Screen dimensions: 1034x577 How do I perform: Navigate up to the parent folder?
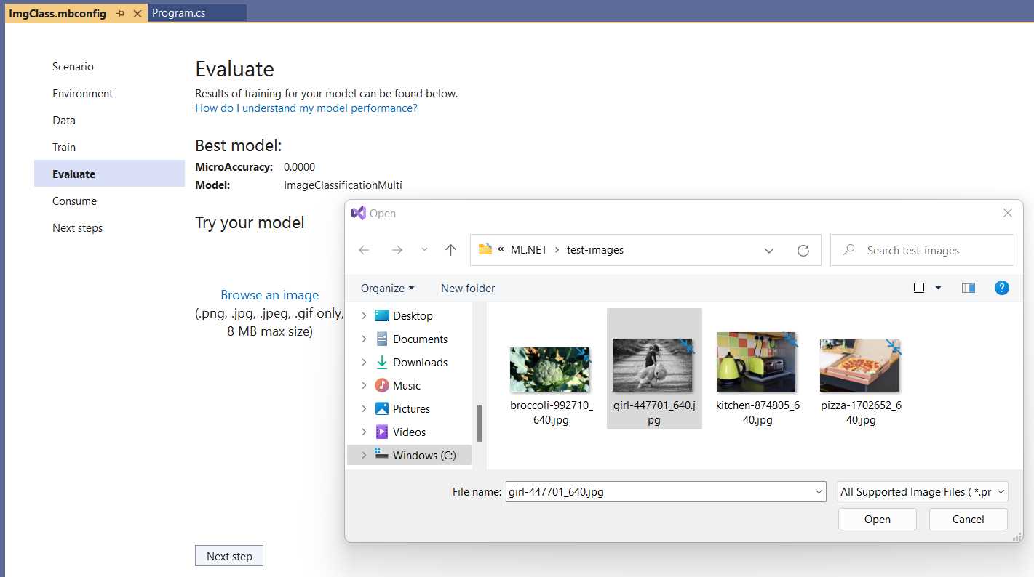pyautogui.click(x=450, y=249)
